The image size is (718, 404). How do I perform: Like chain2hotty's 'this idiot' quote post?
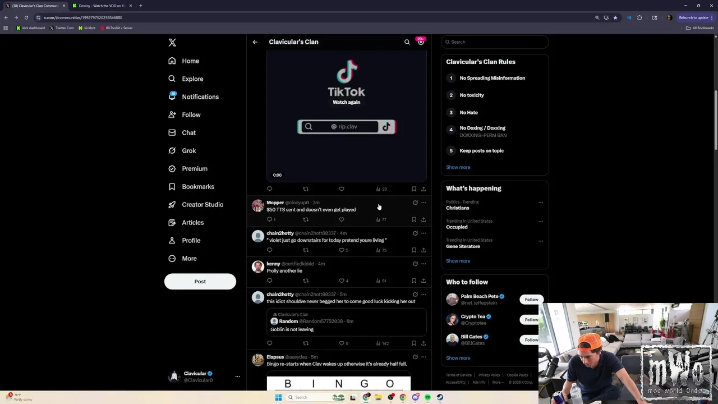click(342, 343)
